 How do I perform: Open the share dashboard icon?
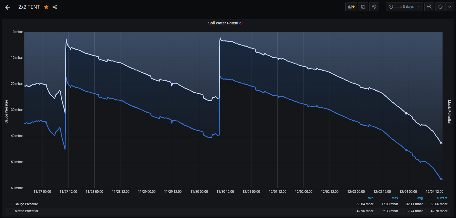55,7
